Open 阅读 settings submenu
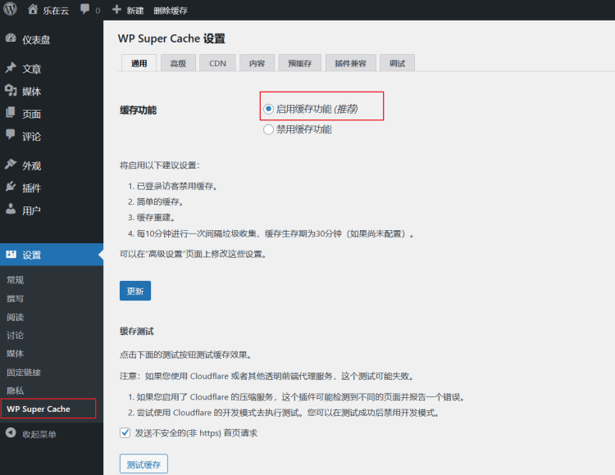The image size is (615, 475). 15,317
